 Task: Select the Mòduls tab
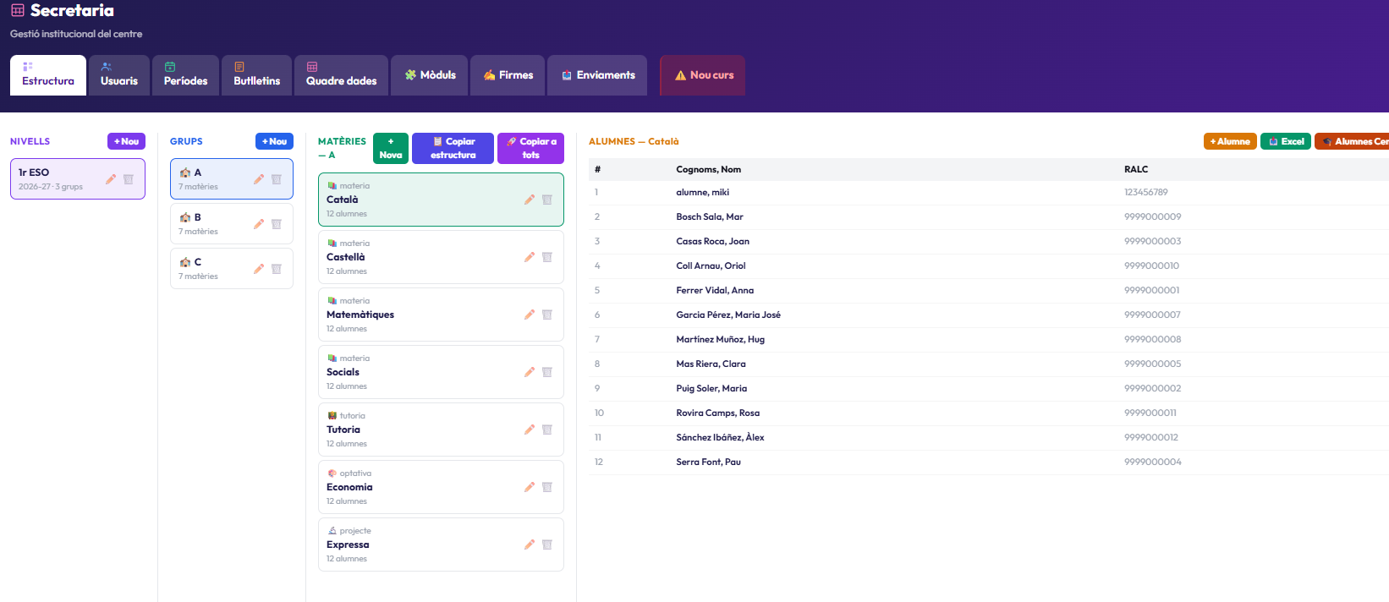[x=430, y=75]
